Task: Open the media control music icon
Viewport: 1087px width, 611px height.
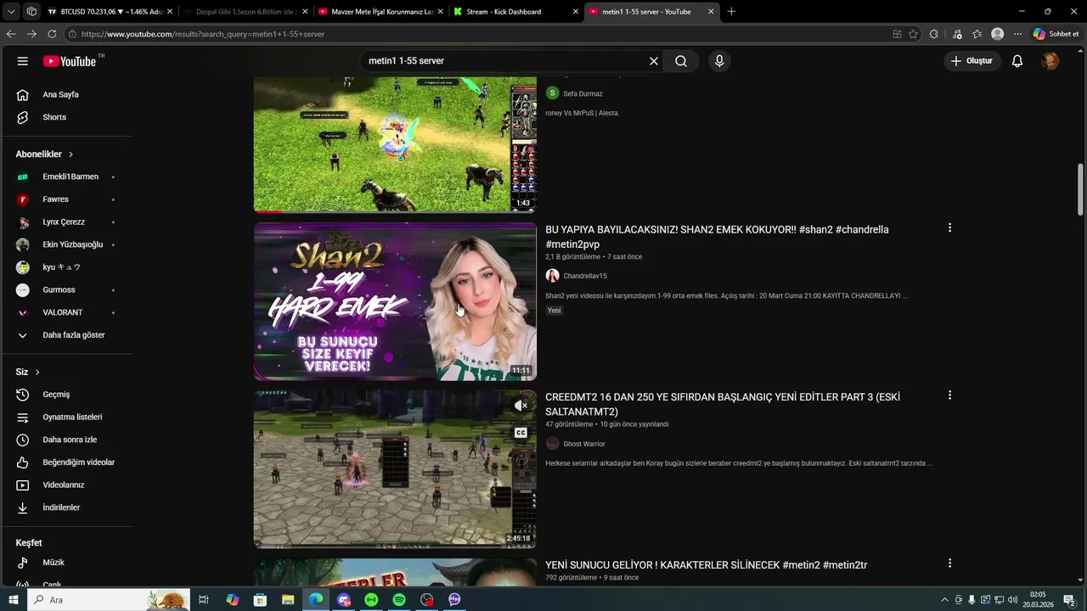Action: coord(957,34)
